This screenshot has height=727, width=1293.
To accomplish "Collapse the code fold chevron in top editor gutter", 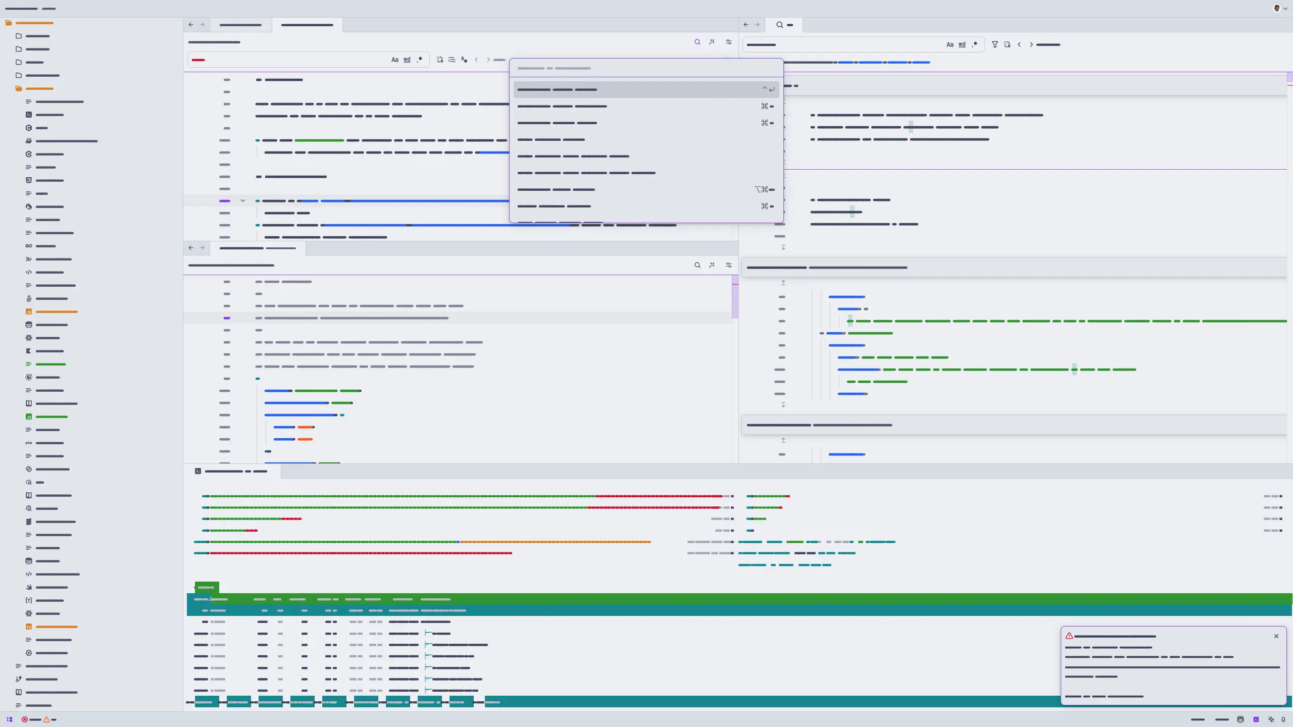I will click(242, 201).
